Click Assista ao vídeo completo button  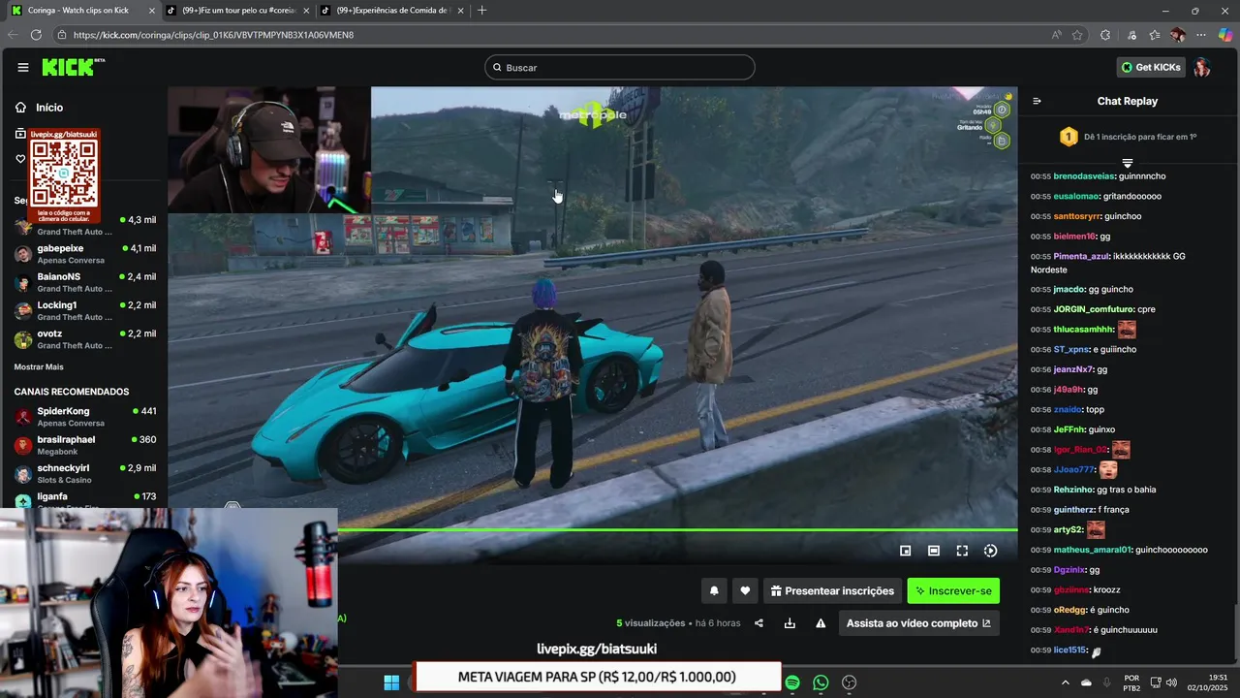[x=918, y=623]
